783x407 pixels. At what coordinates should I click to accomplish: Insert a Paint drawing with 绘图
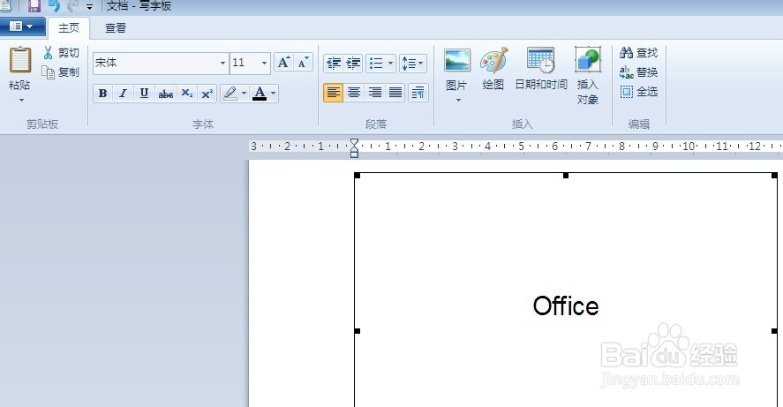point(493,69)
